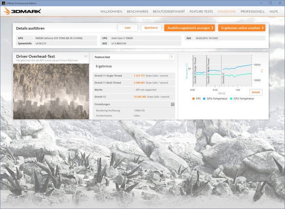Screen dimensions: 285x209
Task: Click the Feature test header field
Action: (134, 57)
